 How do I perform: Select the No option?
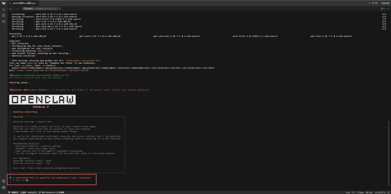[x=26, y=180]
